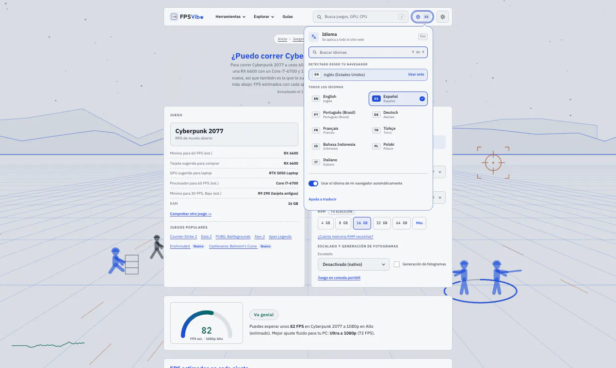Screen dimensions: 616x368
Task: Click the DE badge for Deutsch
Action: pyautogui.click(x=376, y=115)
